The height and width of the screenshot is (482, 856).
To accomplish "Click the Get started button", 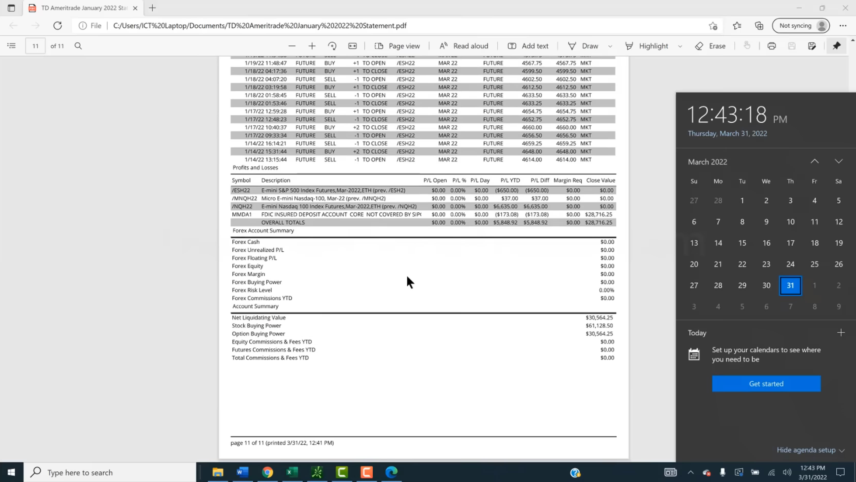I will point(766,384).
